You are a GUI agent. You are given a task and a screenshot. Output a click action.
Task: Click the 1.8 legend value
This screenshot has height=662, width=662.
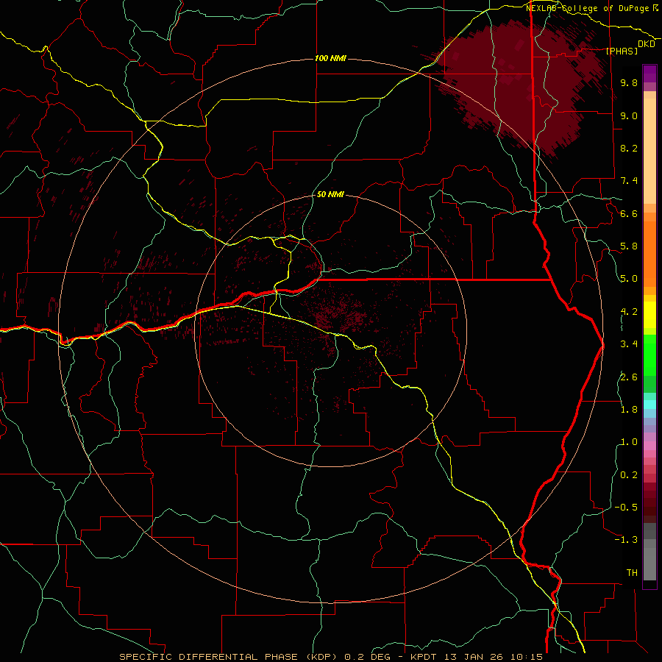pyautogui.click(x=629, y=410)
